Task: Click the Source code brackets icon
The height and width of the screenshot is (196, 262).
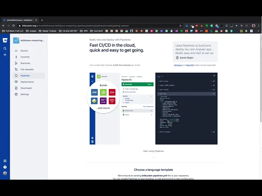Action: tap(16, 51)
